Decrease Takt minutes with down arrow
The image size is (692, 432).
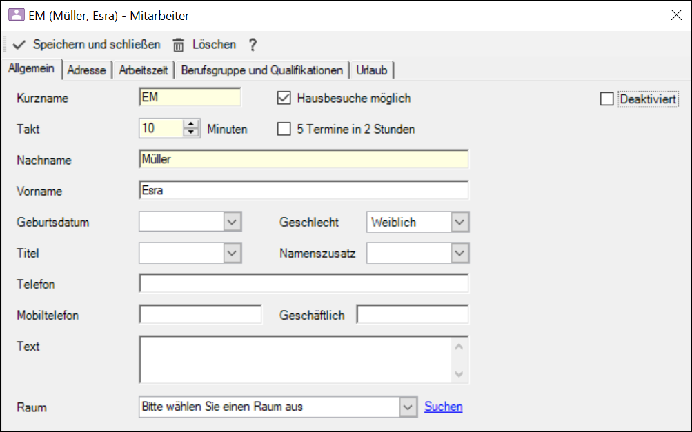point(190,133)
